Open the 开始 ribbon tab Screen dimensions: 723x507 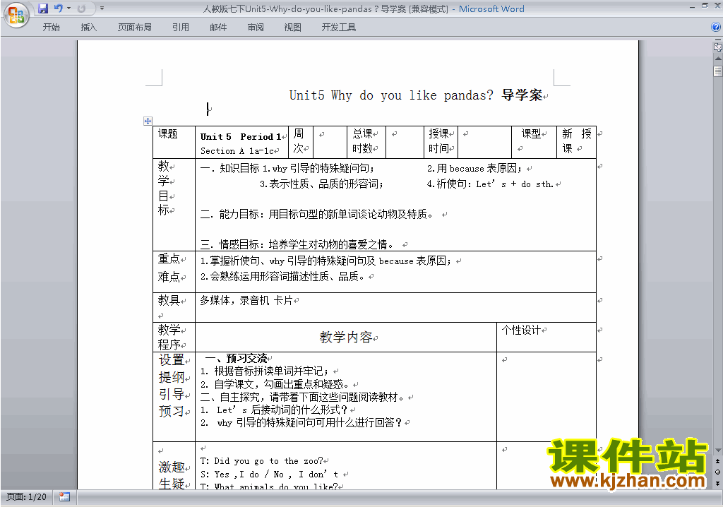click(x=51, y=28)
